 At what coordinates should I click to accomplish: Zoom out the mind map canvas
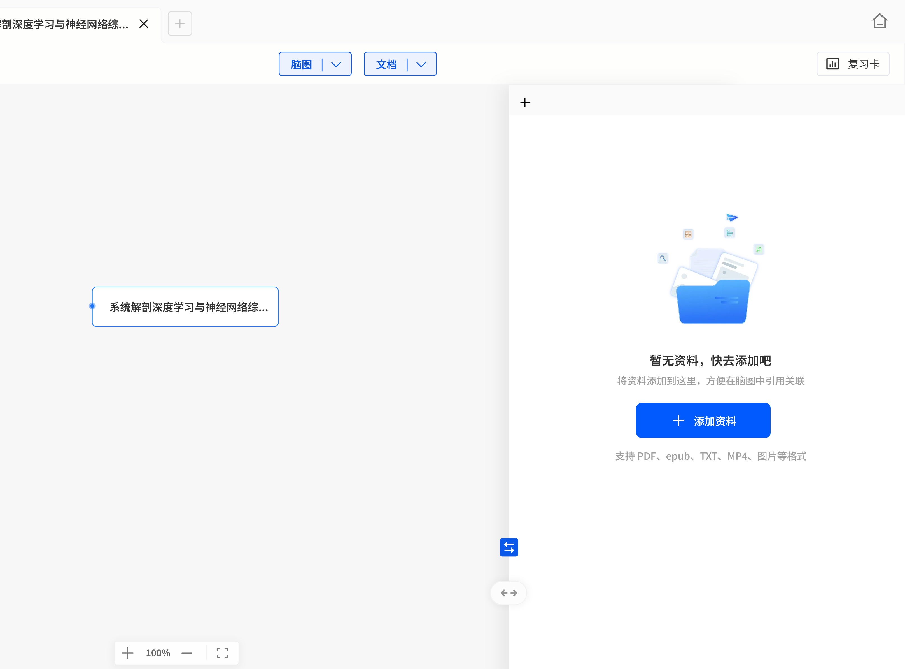(x=186, y=653)
